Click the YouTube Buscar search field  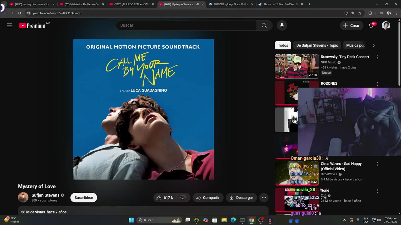[x=186, y=25]
